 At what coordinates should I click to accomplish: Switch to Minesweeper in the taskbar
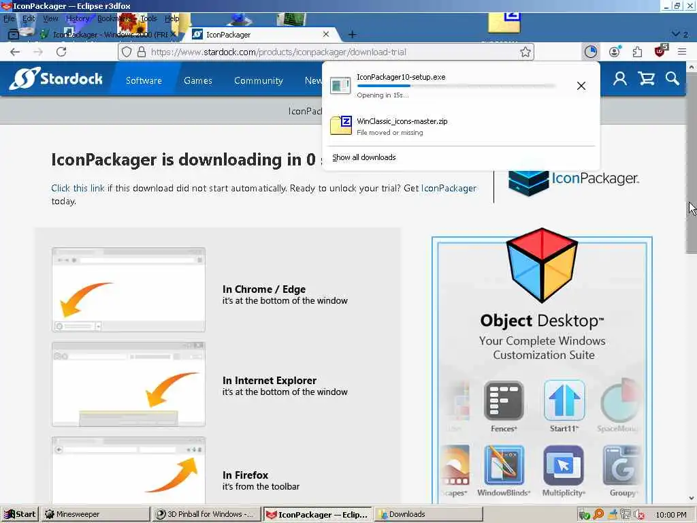95,514
